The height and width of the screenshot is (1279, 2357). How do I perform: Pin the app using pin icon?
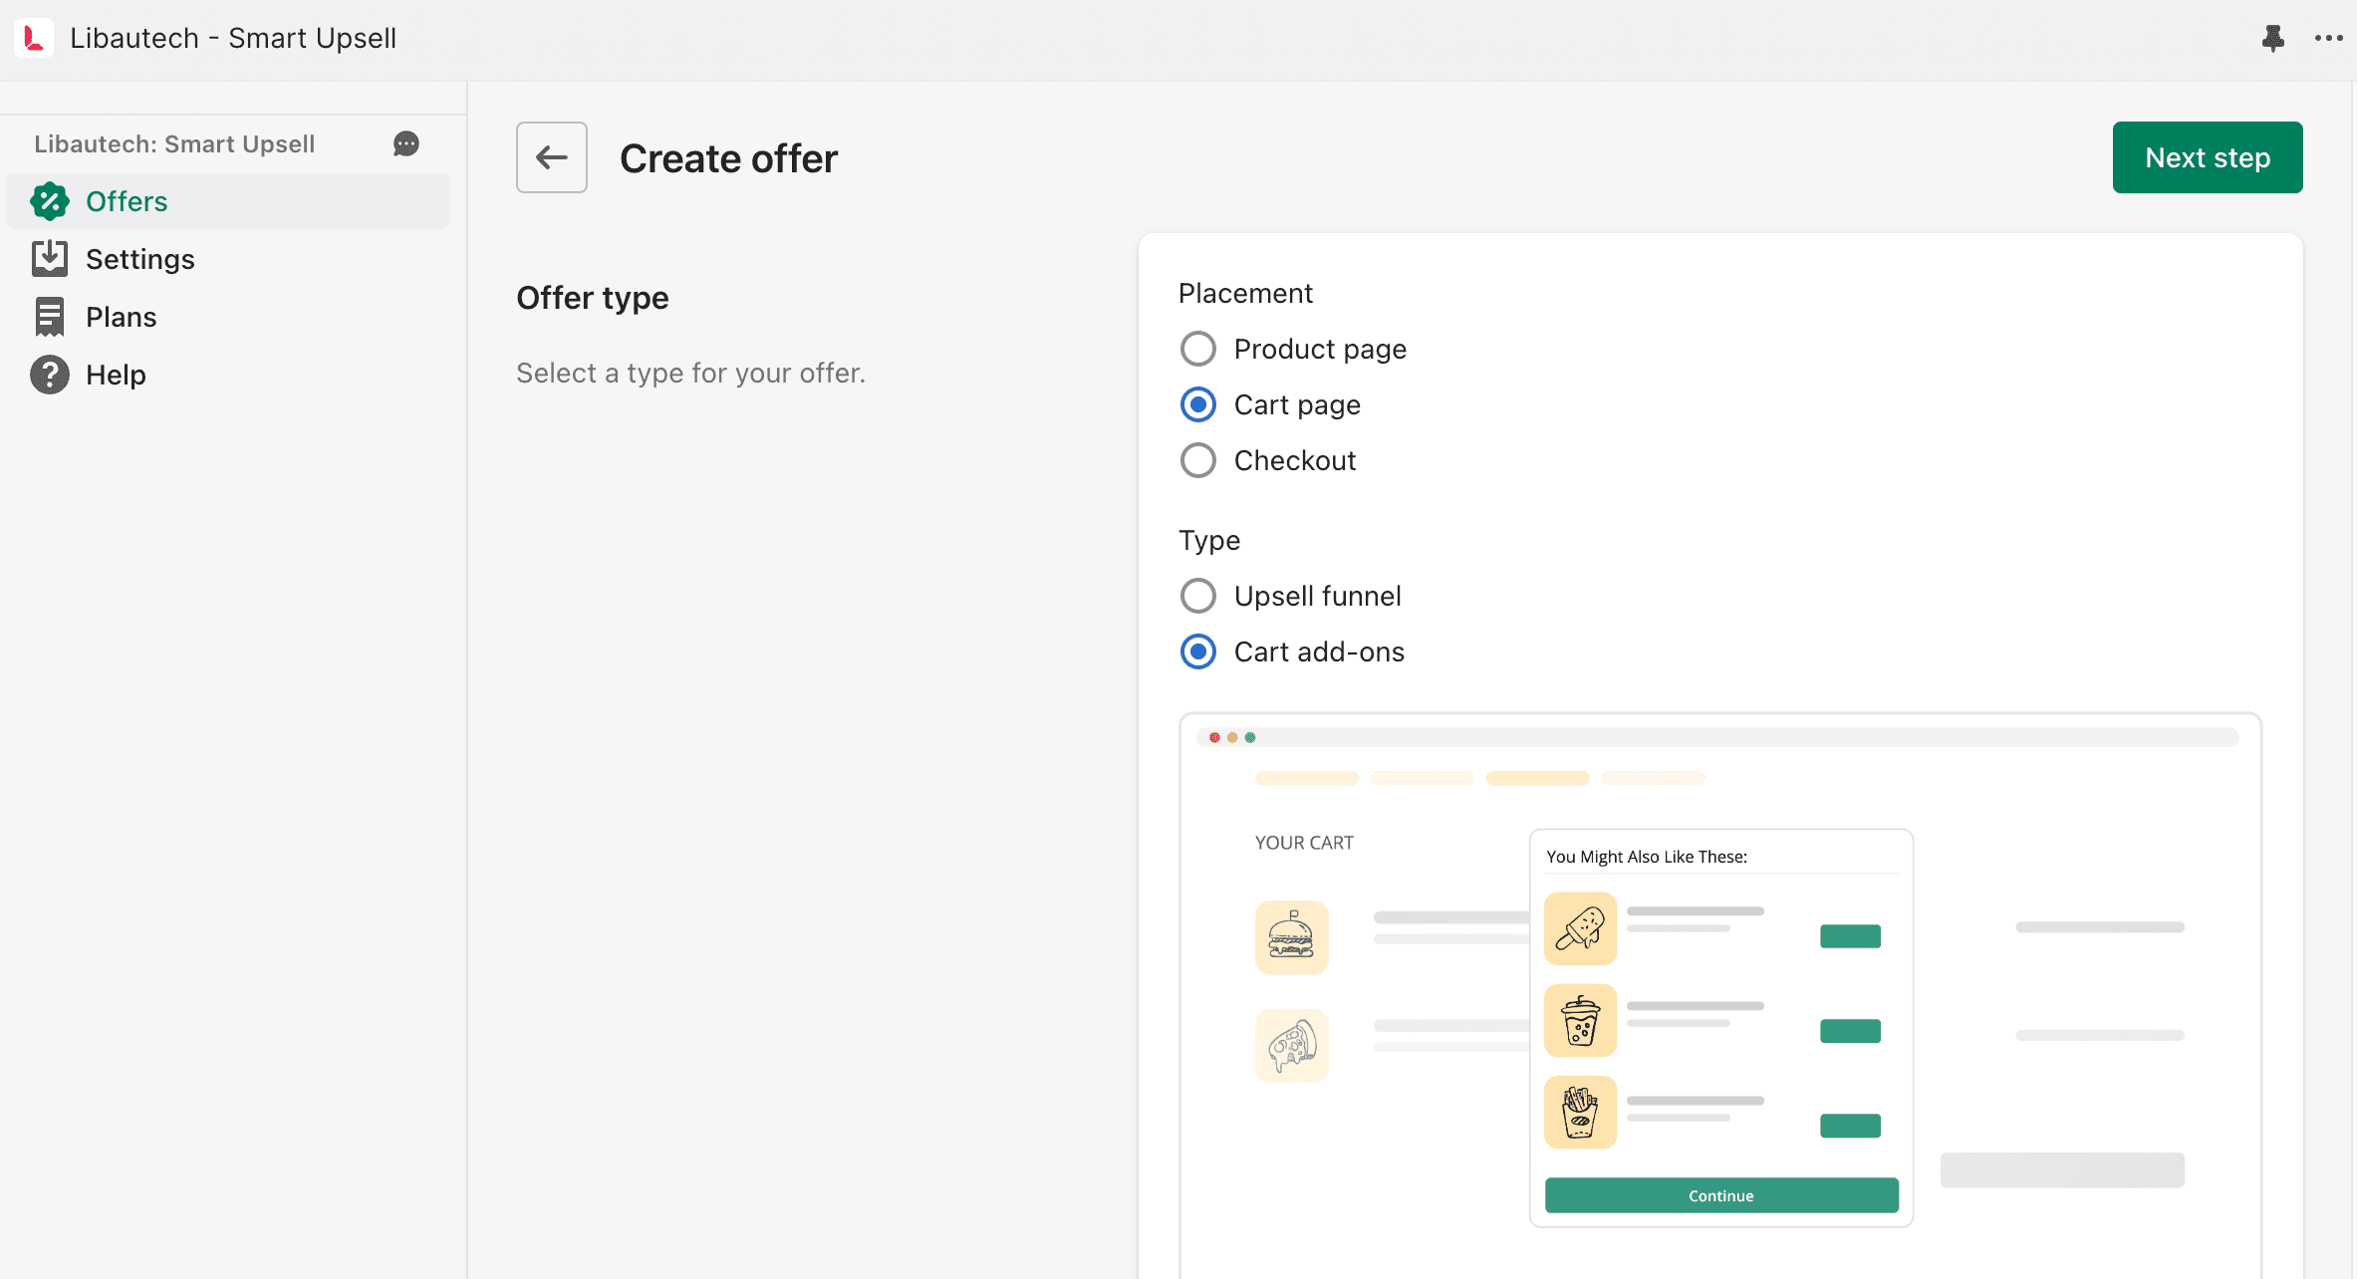[2272, 38]
